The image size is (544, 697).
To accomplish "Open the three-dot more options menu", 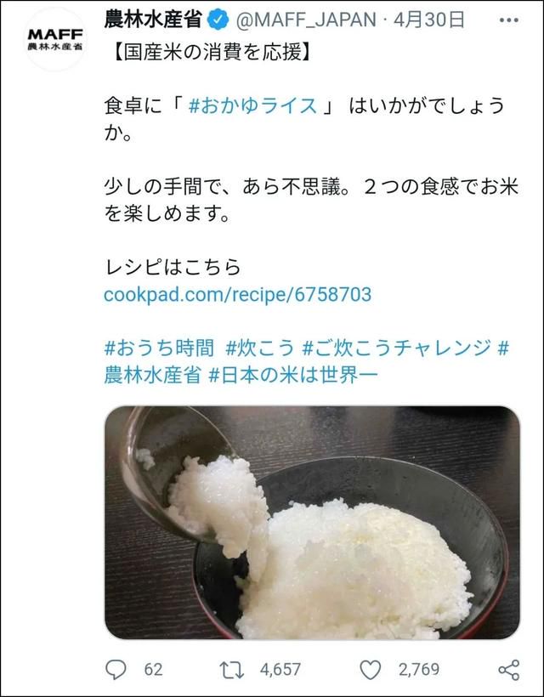I will point(508,20).
